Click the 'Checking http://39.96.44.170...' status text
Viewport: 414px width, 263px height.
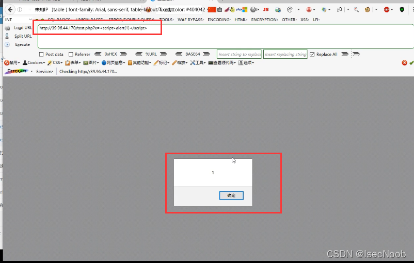pyautogui.click(x=88, y=72)
